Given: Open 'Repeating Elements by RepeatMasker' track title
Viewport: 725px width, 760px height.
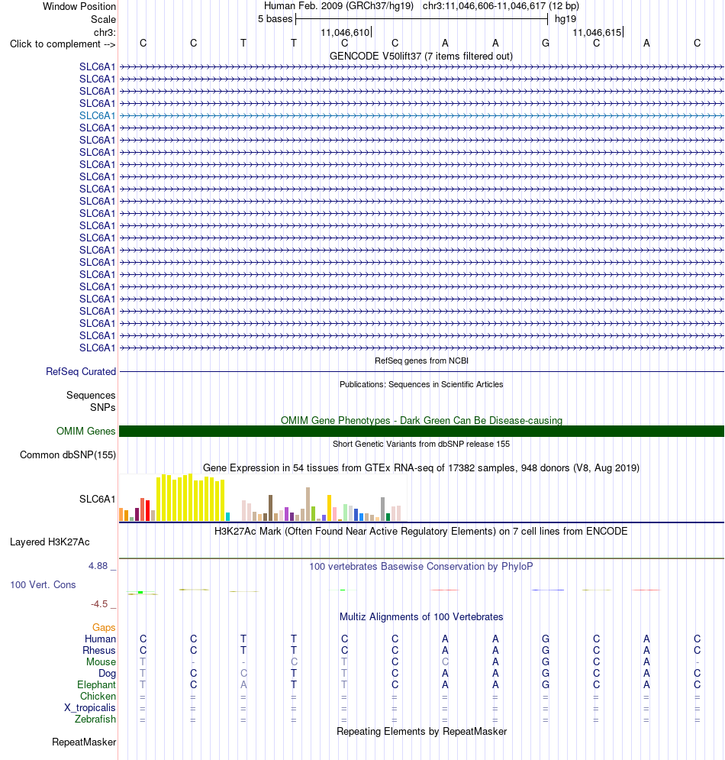Looking at the screenshot, I should pyautogui.click(x=421, y=732).
